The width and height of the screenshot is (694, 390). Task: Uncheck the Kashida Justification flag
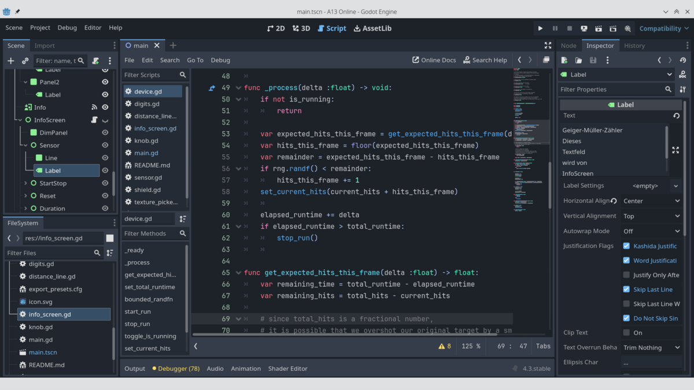point(626,246)
